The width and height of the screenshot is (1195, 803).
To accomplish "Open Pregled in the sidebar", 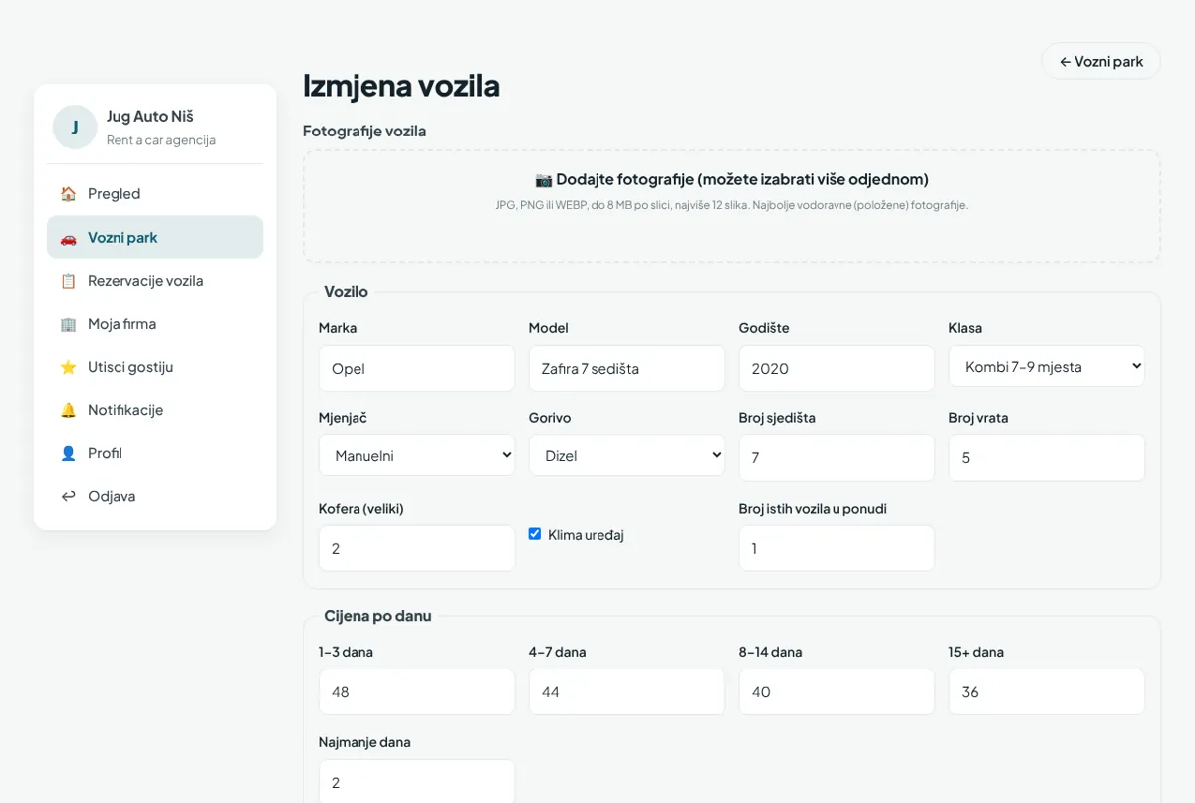I will (154, 194).
